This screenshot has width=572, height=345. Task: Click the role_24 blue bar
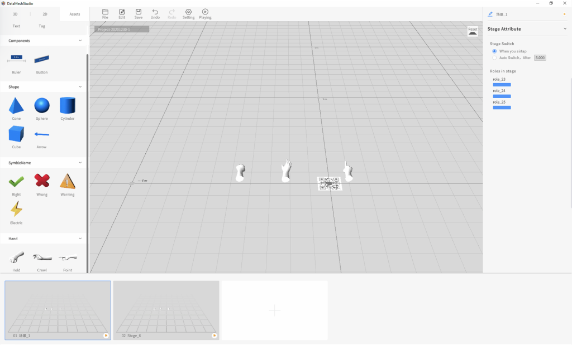(x=502, y=96)
